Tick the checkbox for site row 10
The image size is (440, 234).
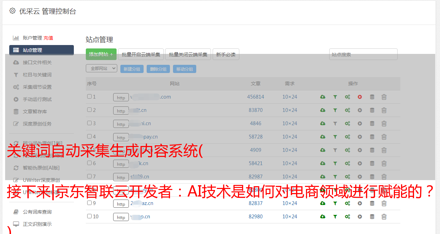tap(89, 216)
